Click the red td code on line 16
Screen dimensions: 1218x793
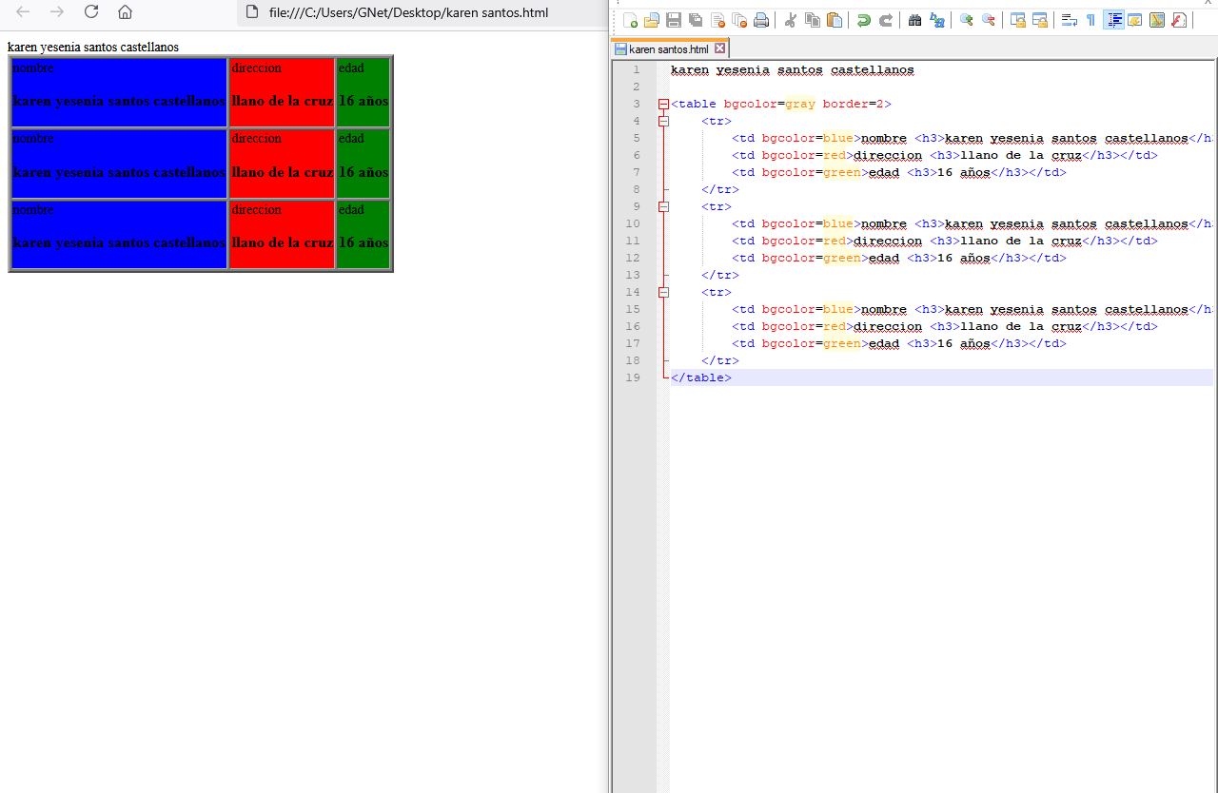[945, 326]
